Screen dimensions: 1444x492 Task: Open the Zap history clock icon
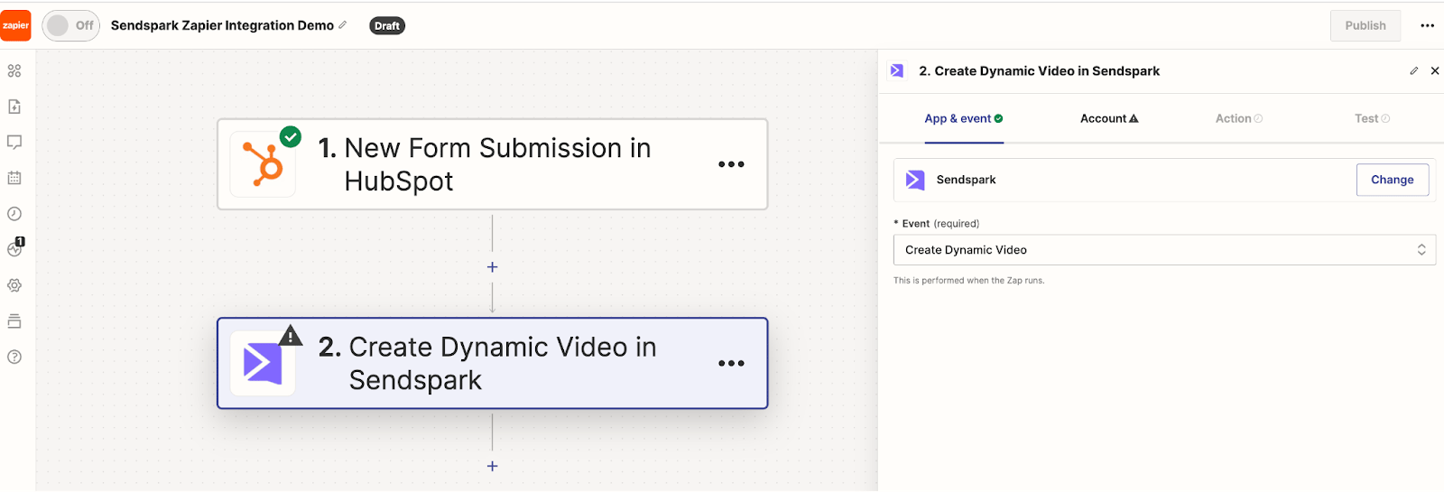[x=14, y=214]
